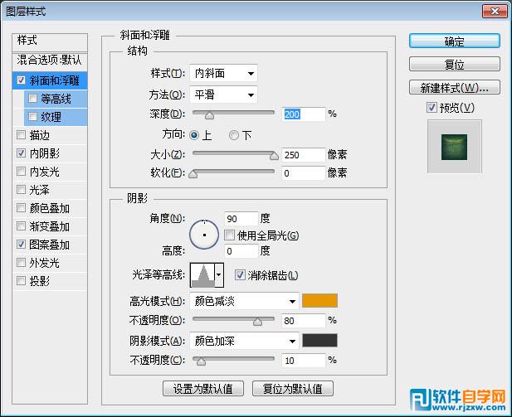Click the shadow opacity field showing 10
Viewport: 512px width, 417px height.
tap(304, 361)
